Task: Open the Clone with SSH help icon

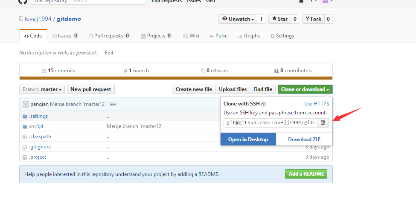Action: point(263,104)
